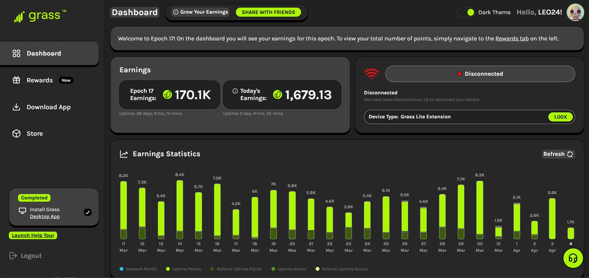Open the LEO24 profile avatar
This screenshot has height=278, width=589.
click(x=575, y=12)
